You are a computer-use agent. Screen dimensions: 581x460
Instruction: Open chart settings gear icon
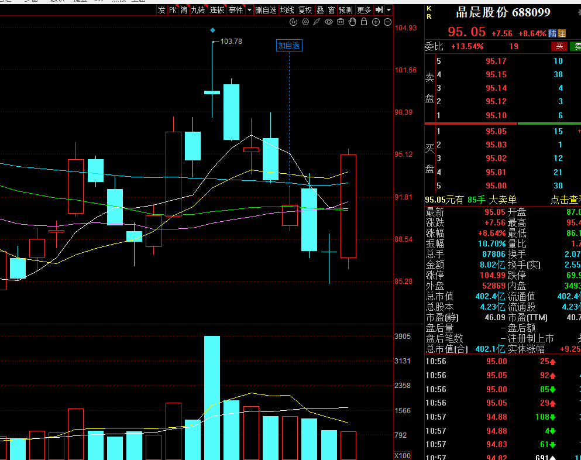click(305, 22)
